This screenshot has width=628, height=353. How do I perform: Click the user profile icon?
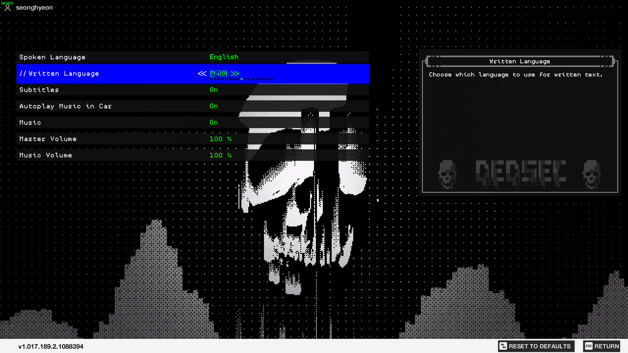pyautogui.click(x=8, y=8)
